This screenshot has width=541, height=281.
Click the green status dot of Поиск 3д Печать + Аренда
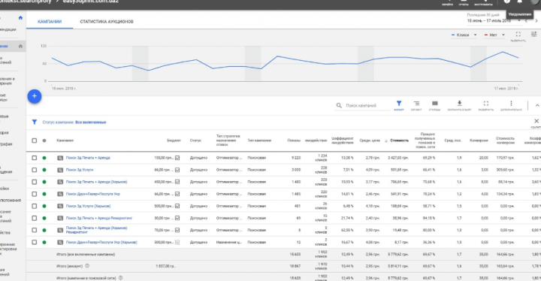click(44, 158)
